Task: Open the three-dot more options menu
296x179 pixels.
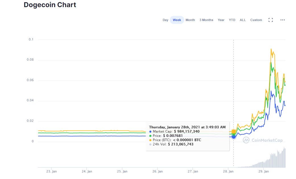Action: (282, 20)
